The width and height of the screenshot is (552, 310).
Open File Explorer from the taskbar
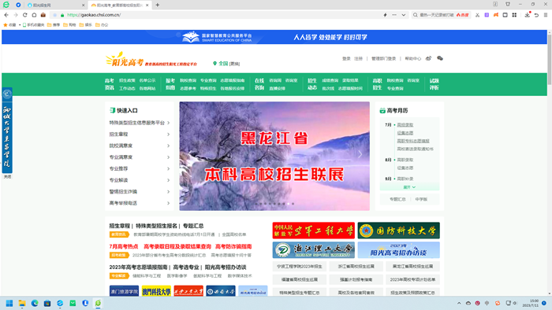[x=22, y=304]
